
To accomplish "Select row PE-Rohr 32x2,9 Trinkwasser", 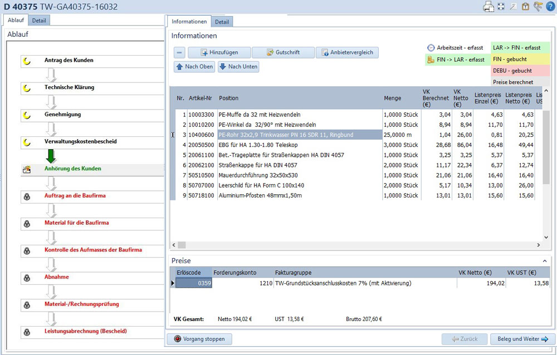I will (x=355, y=135).
